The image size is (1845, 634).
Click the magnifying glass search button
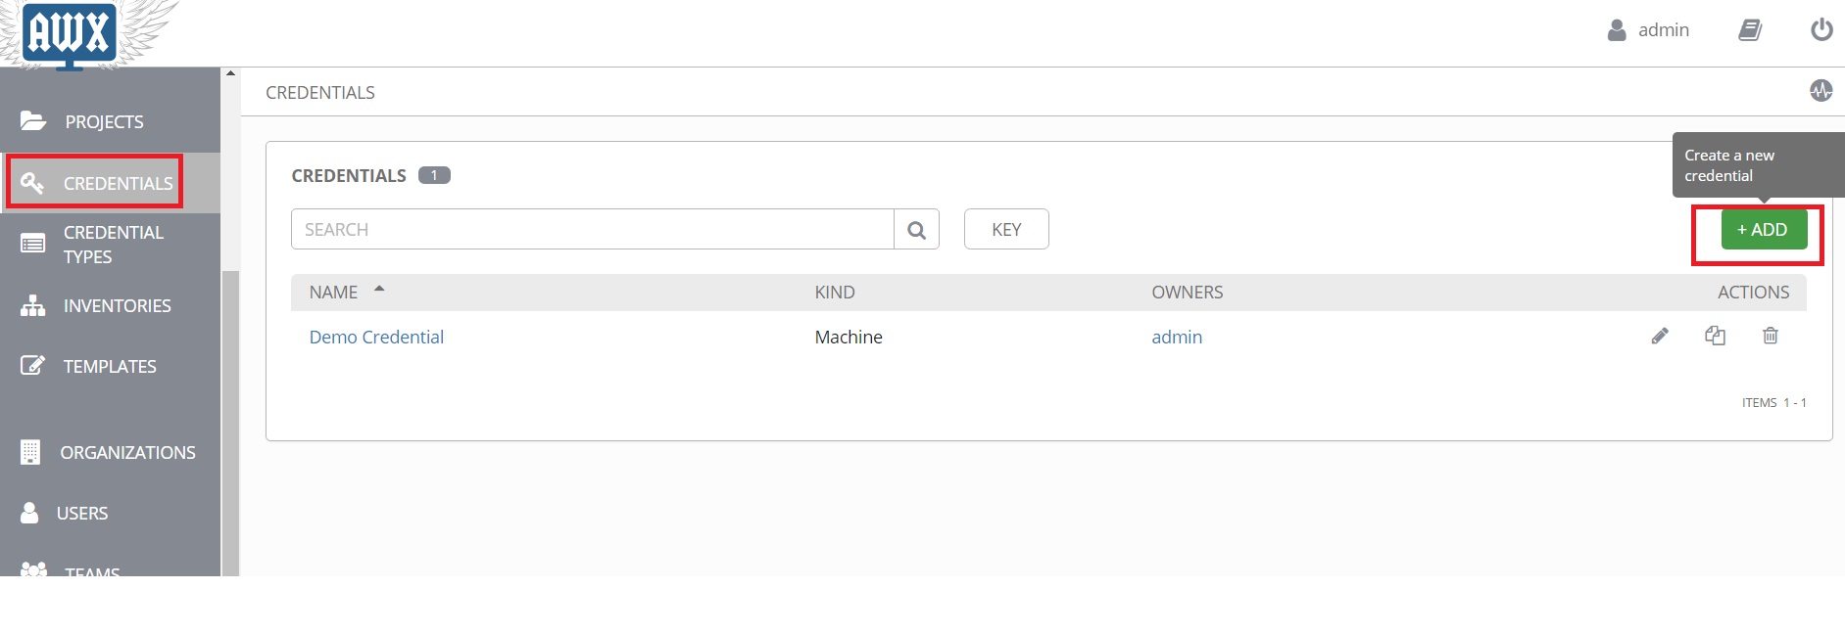pyautogui.click(x=916, y=230)
